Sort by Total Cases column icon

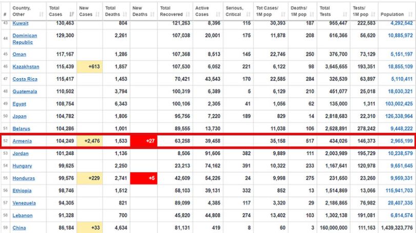(72, 14)
